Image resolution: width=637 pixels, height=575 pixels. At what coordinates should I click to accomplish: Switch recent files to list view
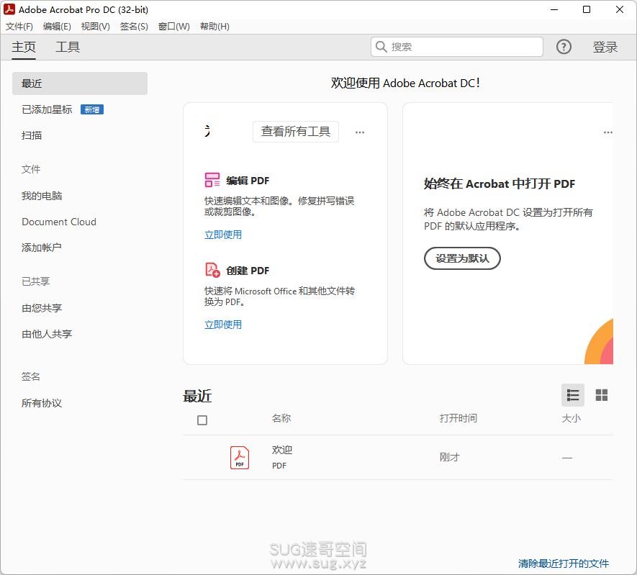[573, 394]
